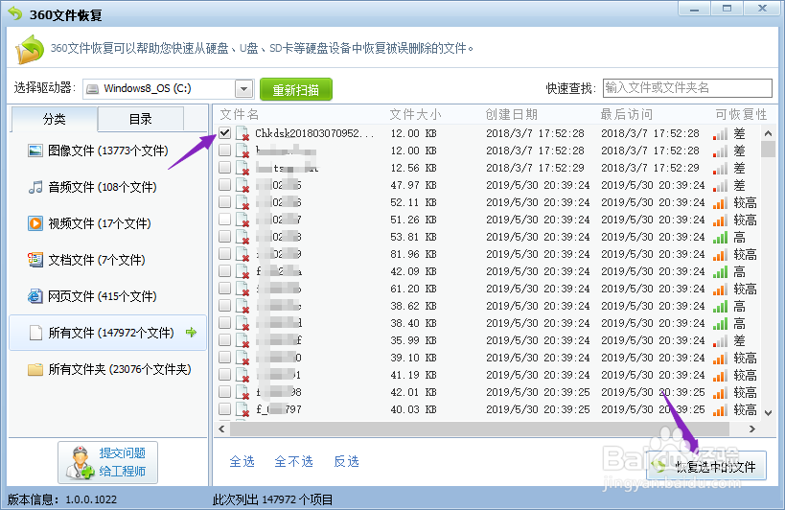Image resolution: width=785 pixels, height=510 pixels.
Task: Check the 52.11 KB file checkbox
Action: tap(225, 201)
